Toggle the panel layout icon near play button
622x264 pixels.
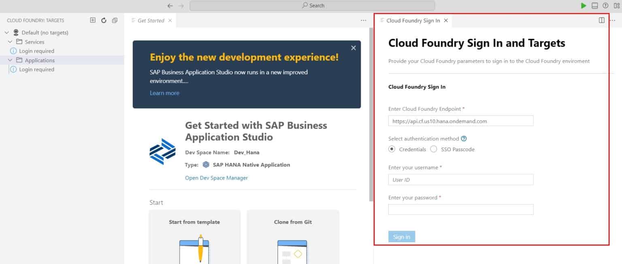pos(594,5)
